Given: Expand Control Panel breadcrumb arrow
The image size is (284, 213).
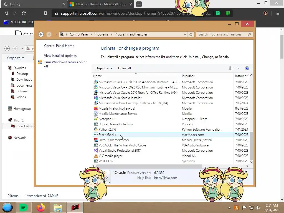Looking at the screenshot, I should [x=91, y=34].
